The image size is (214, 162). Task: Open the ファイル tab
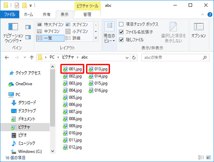[x=9, y=15]
